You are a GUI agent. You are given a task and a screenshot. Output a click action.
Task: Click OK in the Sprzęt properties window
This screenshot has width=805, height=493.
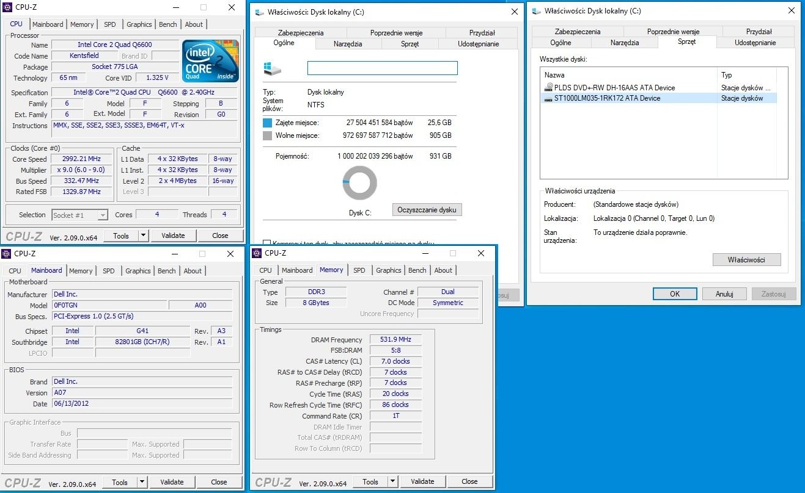(675, 294)
